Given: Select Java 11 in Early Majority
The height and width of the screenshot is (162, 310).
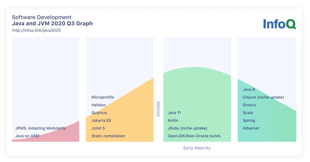Looking at the screenshot, I should (x=174, y=113).
